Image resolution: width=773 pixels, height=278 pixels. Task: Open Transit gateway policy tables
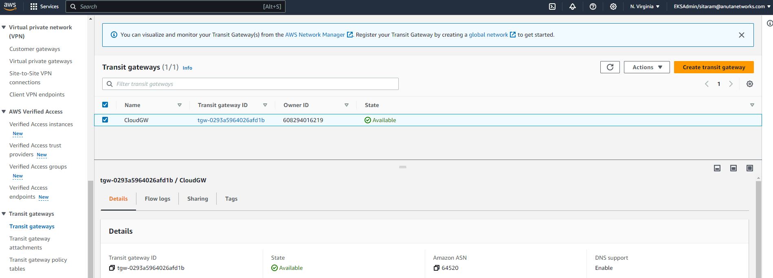click(38, 264)
